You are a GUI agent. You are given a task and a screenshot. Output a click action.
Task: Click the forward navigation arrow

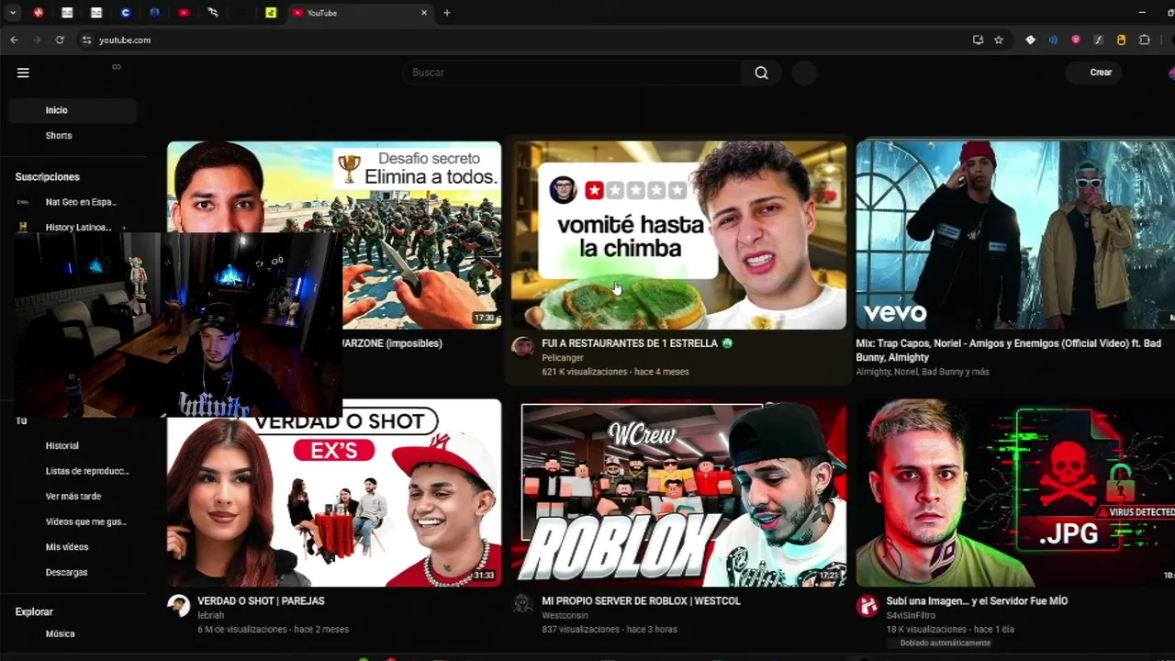pyautogui.click(x=37, y=40)
